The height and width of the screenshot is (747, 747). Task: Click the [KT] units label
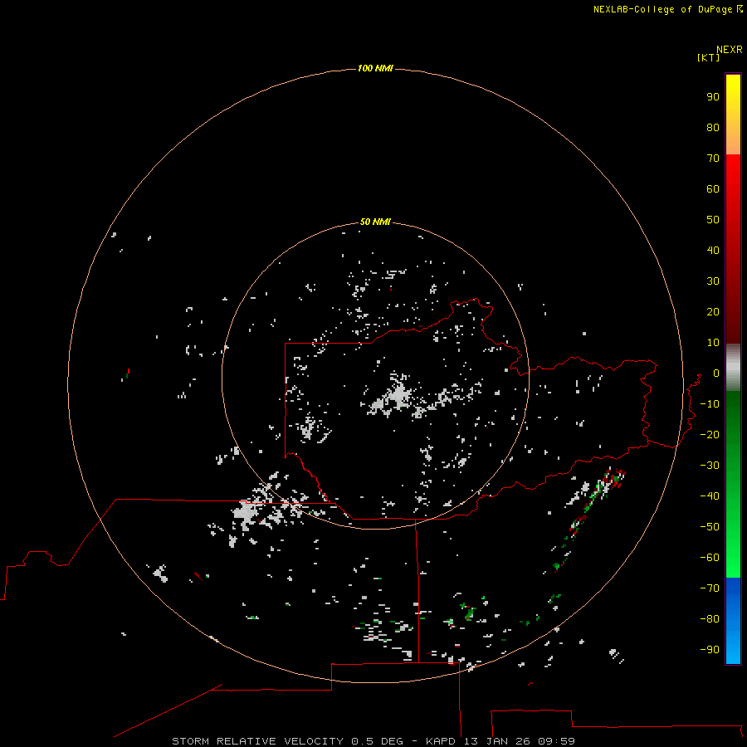coord(709,57)
